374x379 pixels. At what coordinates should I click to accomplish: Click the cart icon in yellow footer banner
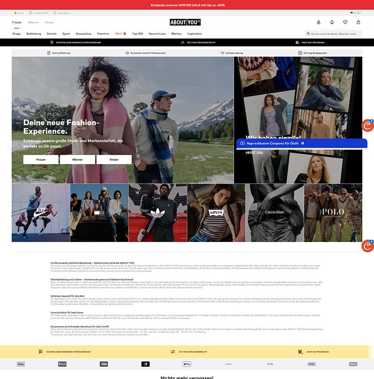coord(40,352)
